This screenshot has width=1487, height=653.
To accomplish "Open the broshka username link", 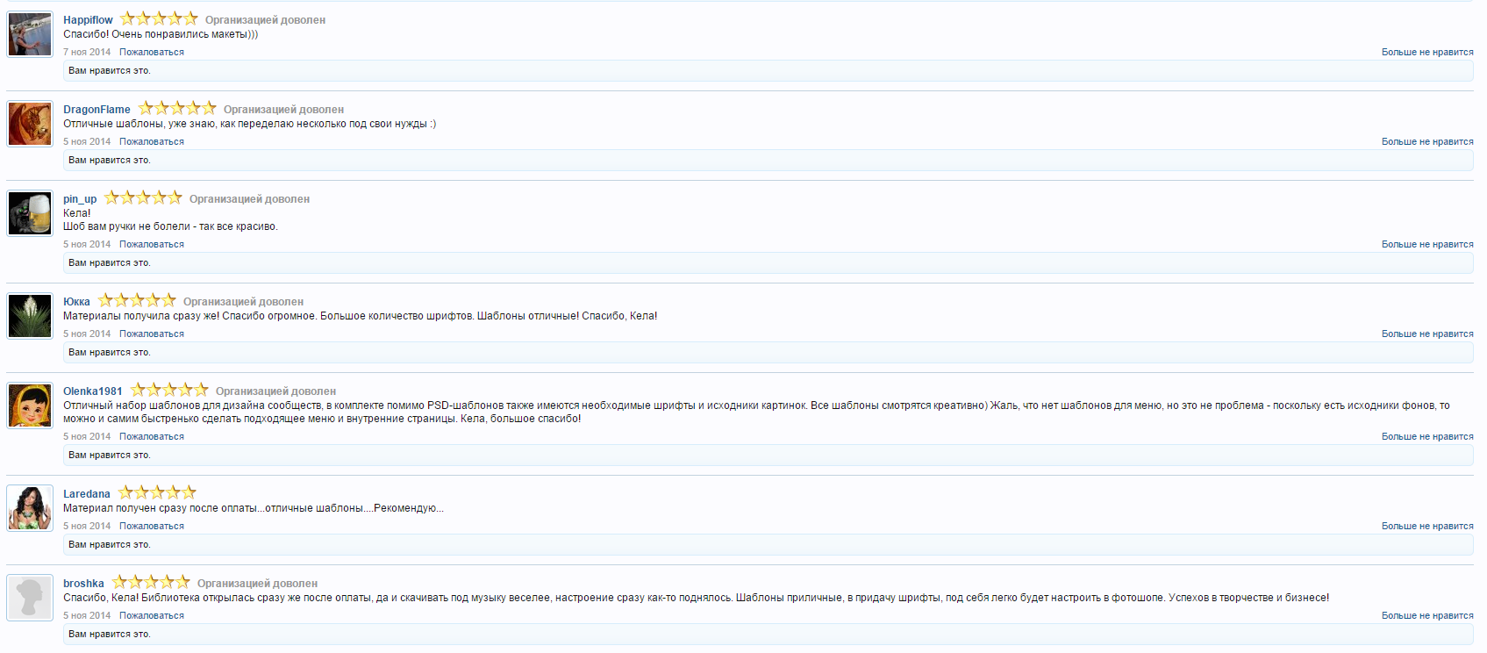I will point(83,584).
